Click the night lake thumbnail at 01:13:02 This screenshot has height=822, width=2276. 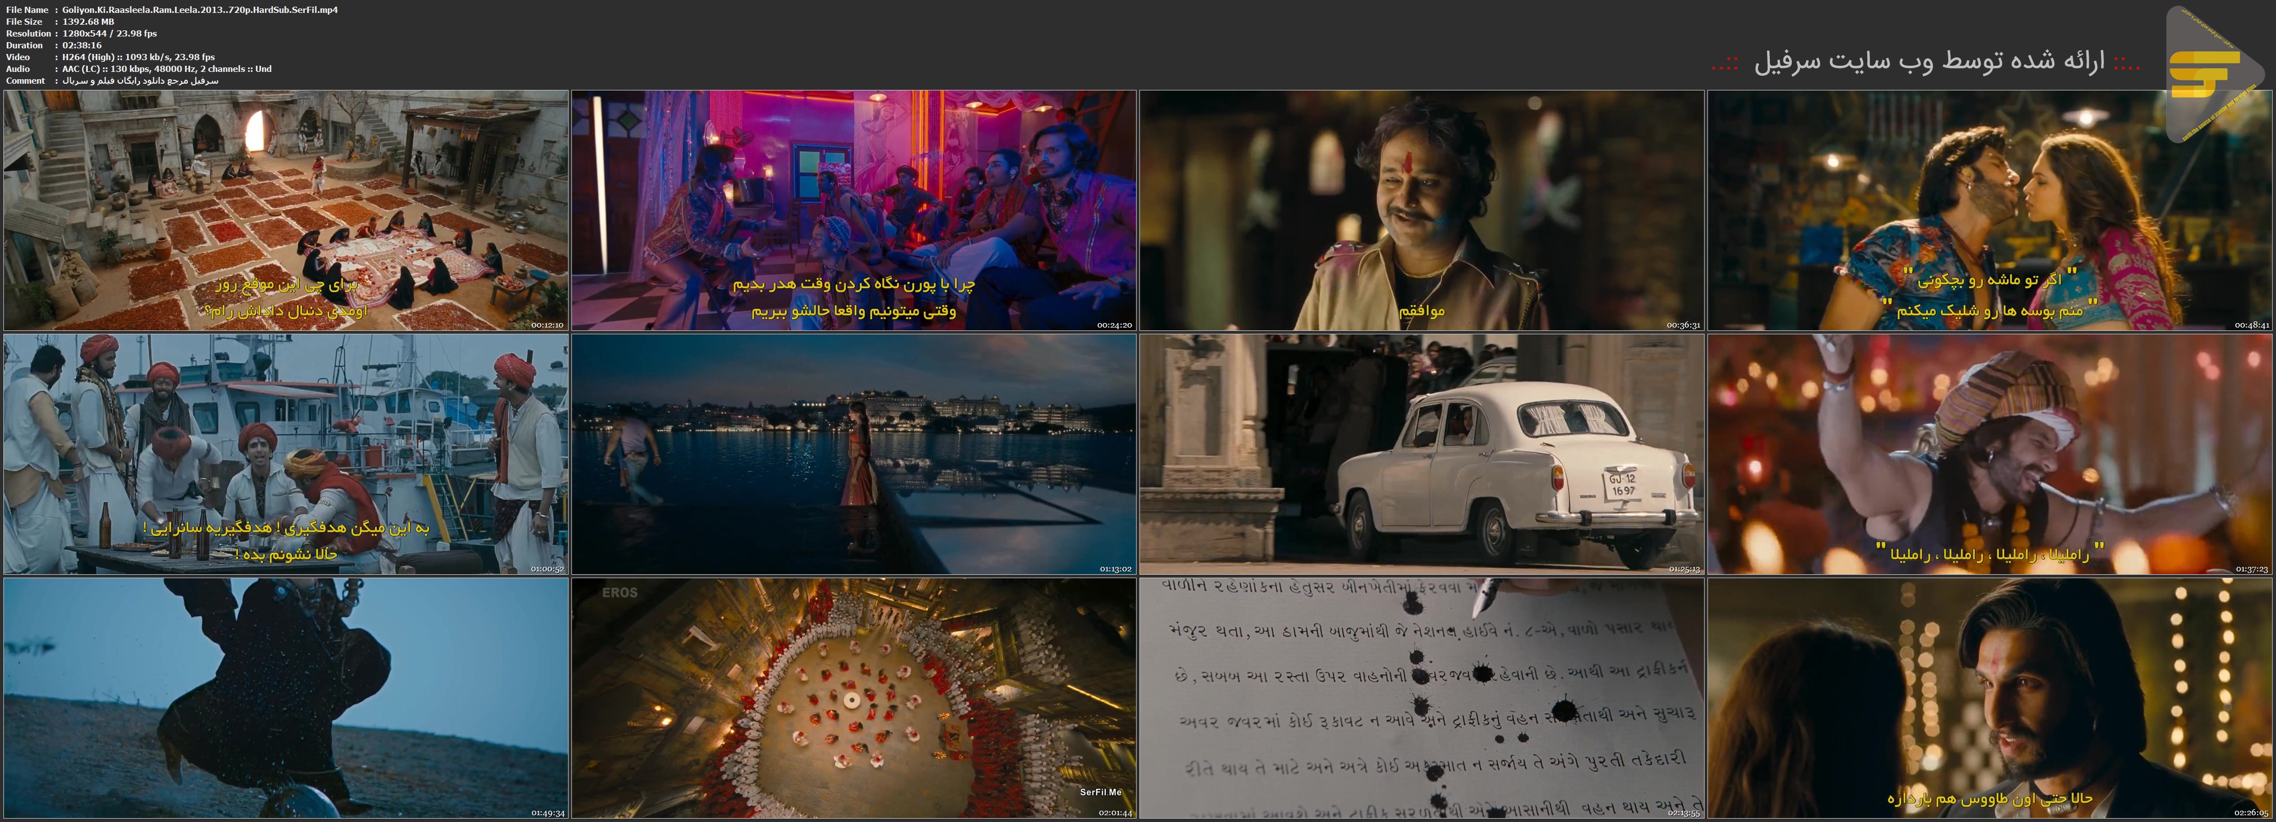tap(854, 454)
